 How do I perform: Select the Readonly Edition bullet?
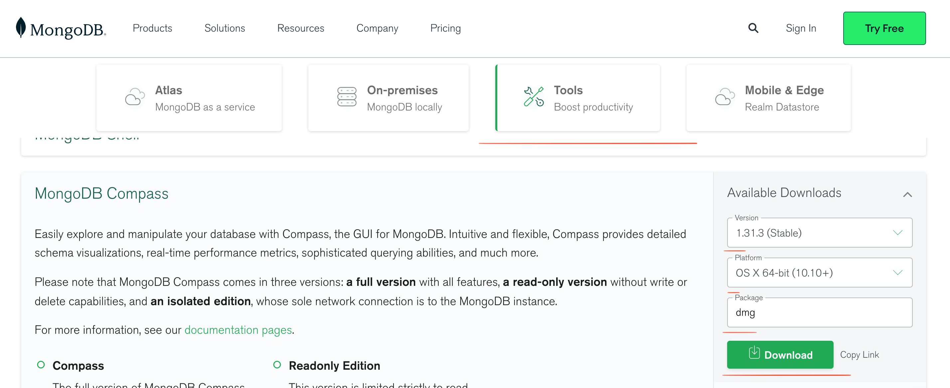pos(277,365)
